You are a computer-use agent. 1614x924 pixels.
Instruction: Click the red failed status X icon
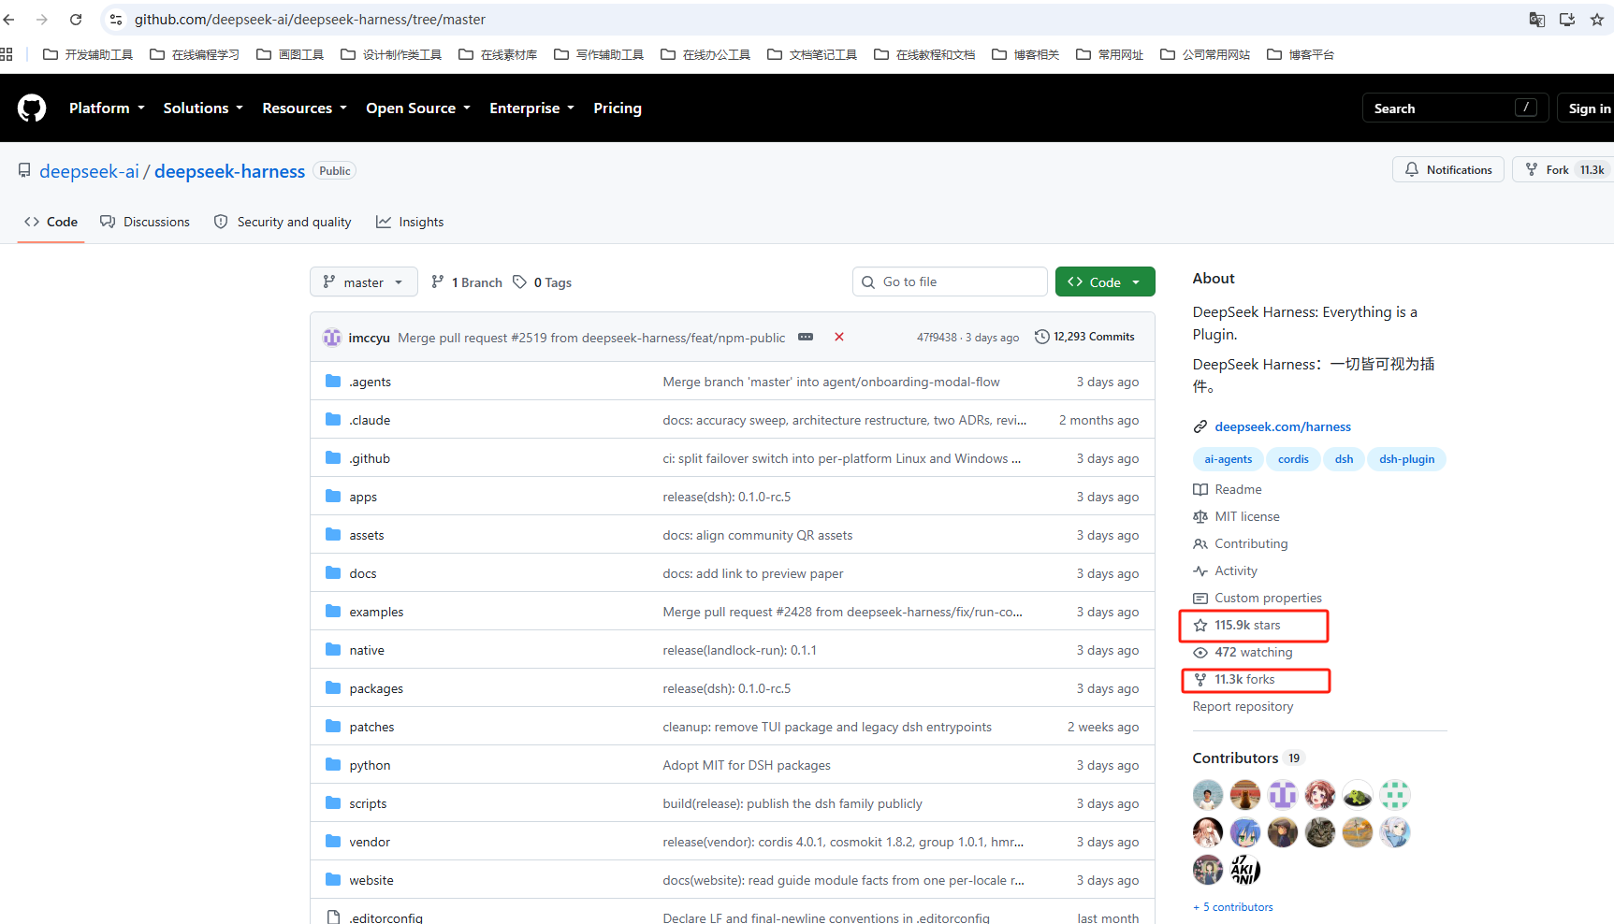(839, 337)
